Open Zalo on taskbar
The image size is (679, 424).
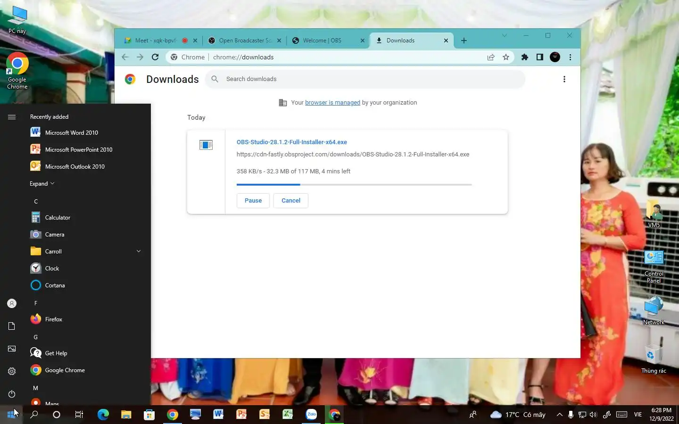point(311,415)
